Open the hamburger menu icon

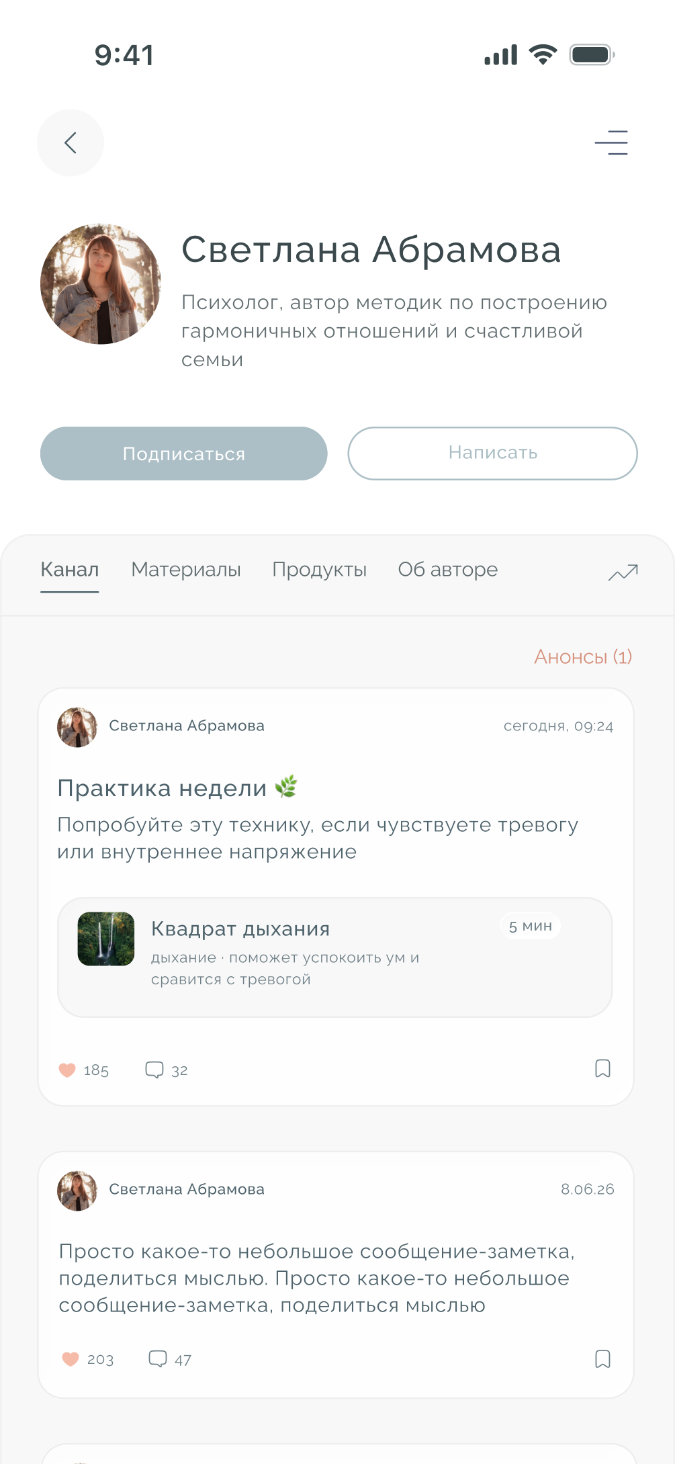(x=611, y=142)
